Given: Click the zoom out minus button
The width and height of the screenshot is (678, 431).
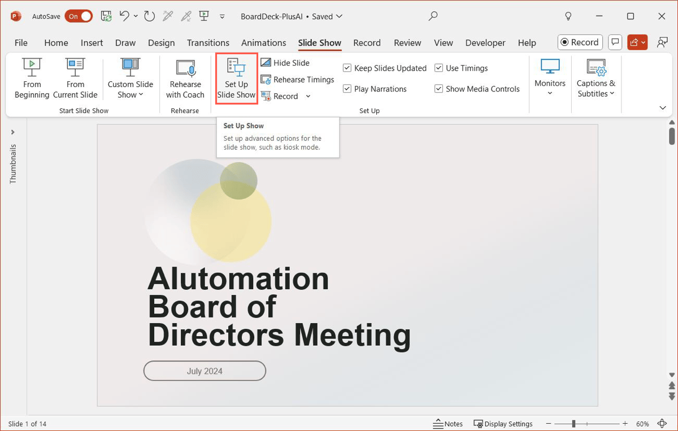Looking at the screenshot, I should [x=549, y=424].
